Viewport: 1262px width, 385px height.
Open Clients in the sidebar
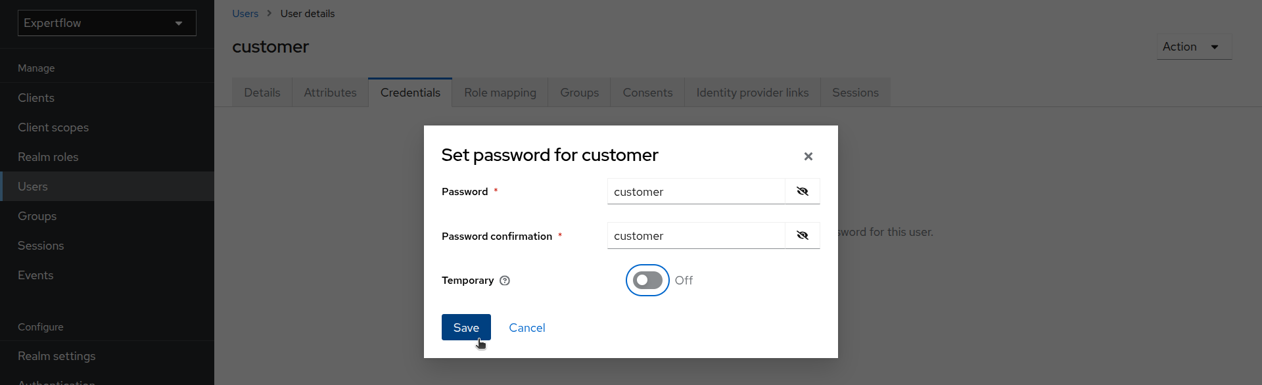tap(36, 98)
